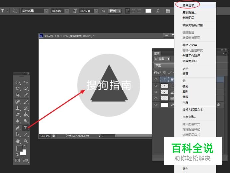Select the Horizontal Type tool in toolbox
230x173 pixels.
pos(26,128)
